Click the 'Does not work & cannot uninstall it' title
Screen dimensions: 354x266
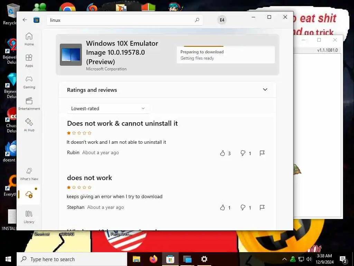pos(122,124)
